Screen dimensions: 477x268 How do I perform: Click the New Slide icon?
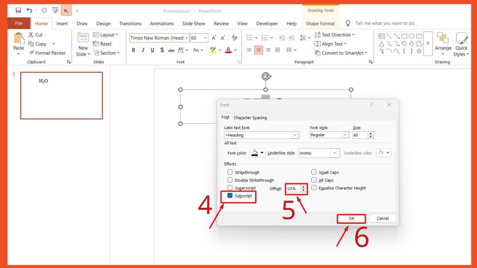[83, 37]
